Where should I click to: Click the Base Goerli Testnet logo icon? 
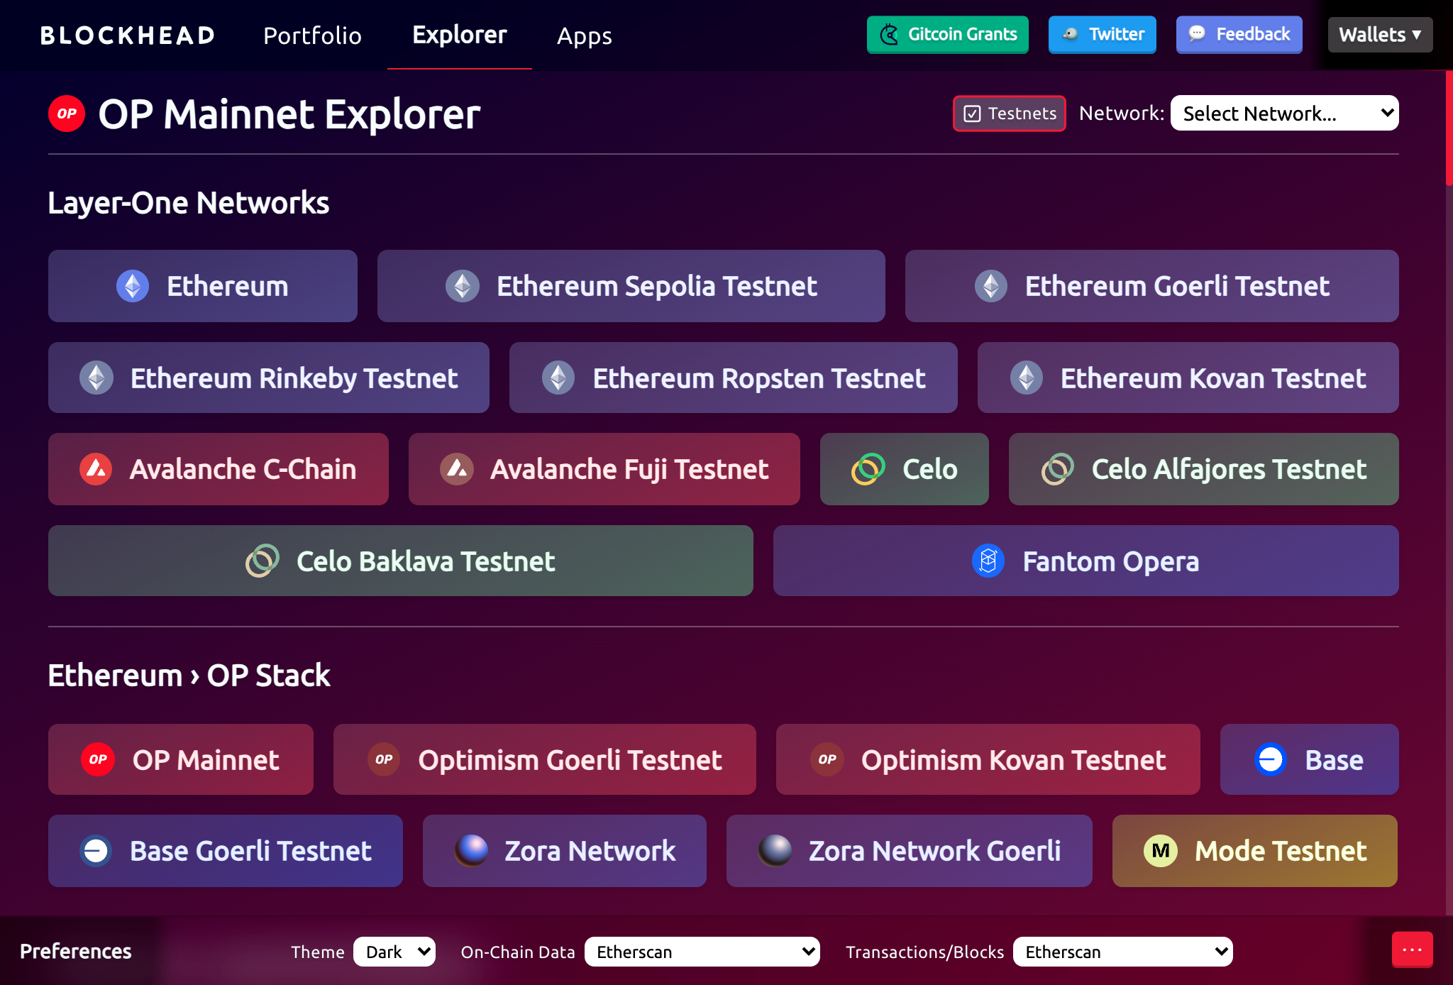pos(96,851)
